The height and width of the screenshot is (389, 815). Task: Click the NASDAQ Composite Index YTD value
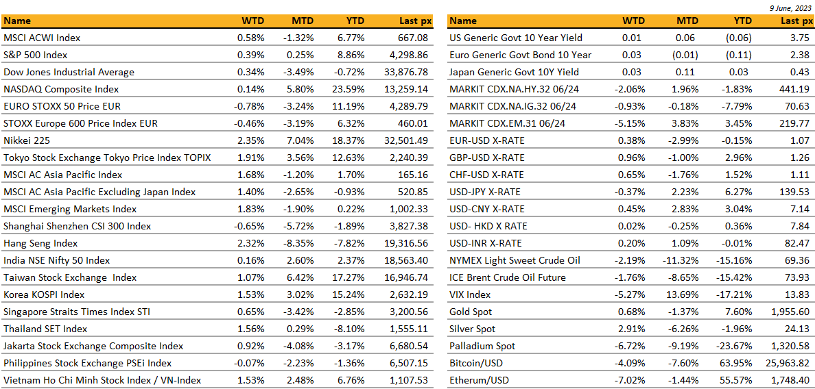pos(347,89)
